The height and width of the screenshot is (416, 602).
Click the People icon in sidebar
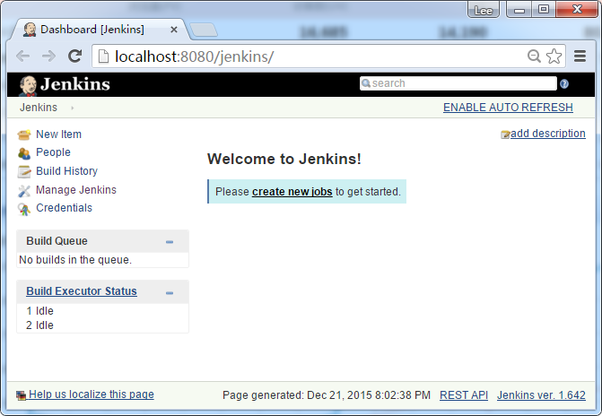coord(24,153)
